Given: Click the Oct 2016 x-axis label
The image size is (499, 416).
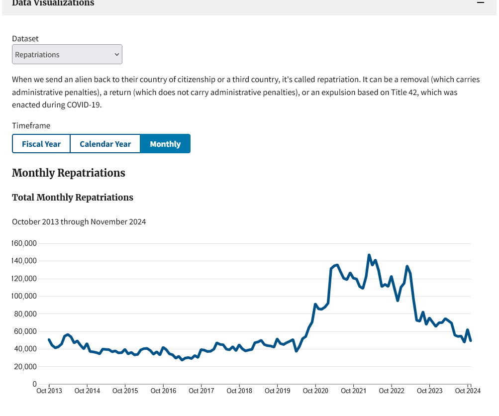Looking at the screenshot, I should pos(163,391).
